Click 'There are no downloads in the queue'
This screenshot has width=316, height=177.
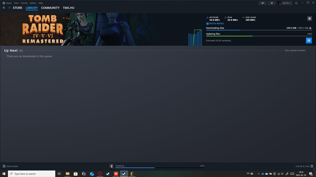pos(29,56)
